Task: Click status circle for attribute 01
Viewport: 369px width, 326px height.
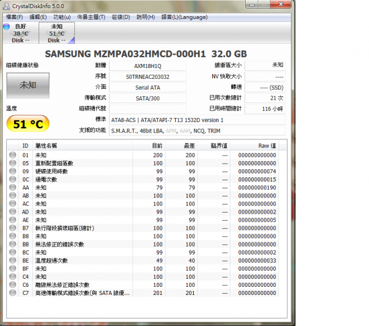Action: [x=13, y=155]
